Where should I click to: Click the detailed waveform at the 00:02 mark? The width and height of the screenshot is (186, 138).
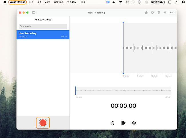(152, 48)
